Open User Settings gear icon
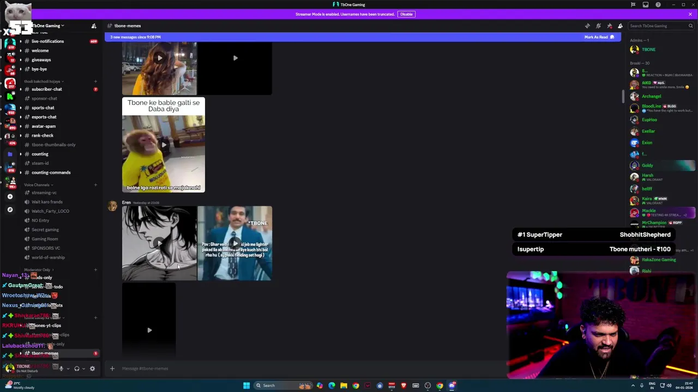698x392 pixels. coord(92,369)
